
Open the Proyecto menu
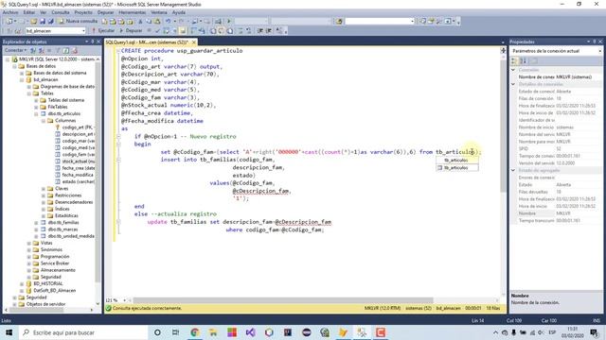tap(83, 12)
